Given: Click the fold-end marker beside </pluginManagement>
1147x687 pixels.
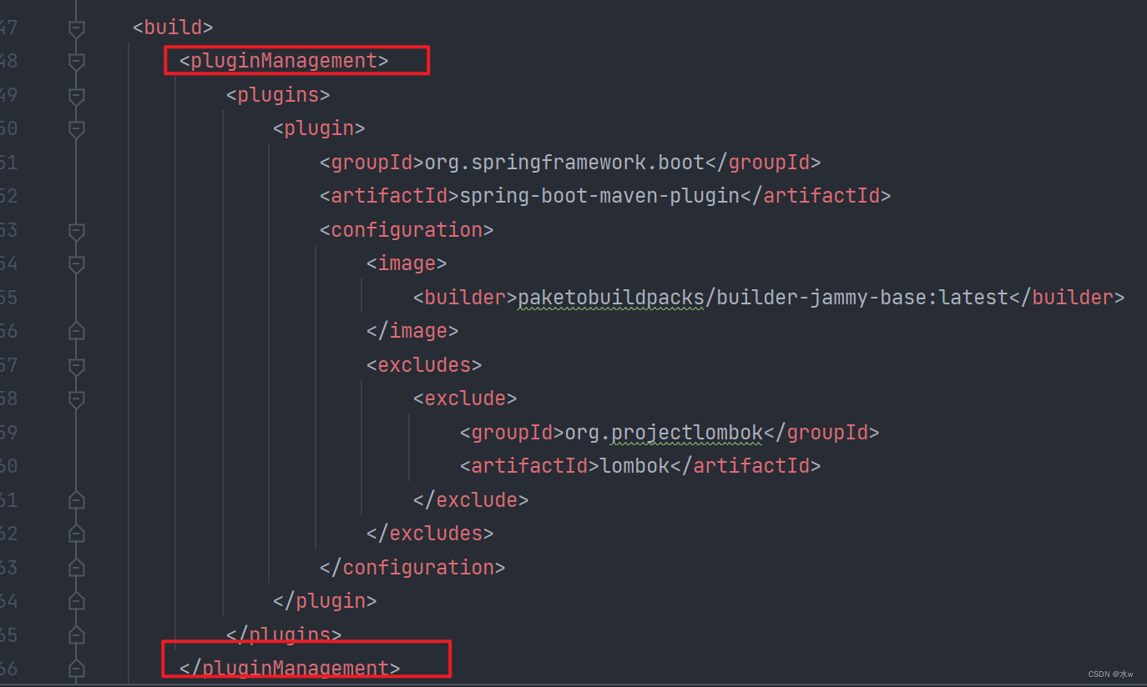Looking at the screenshot, I should (76, 669).
